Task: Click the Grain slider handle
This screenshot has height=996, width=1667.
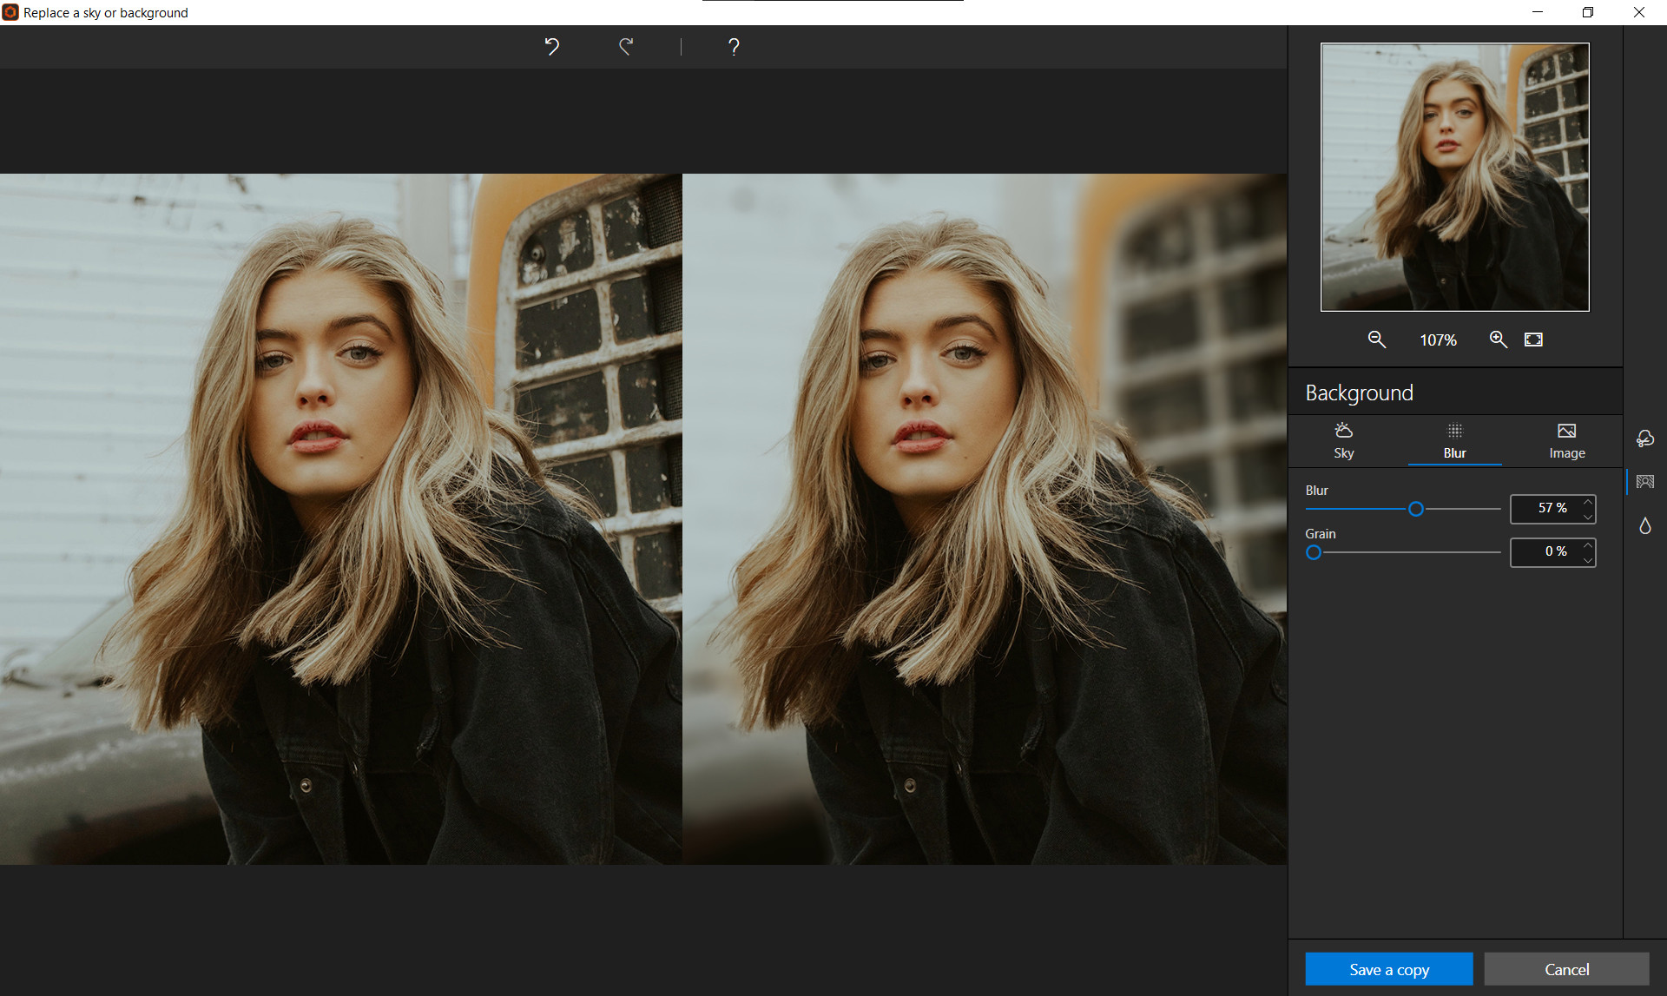Action: [x=1313, y=552]
